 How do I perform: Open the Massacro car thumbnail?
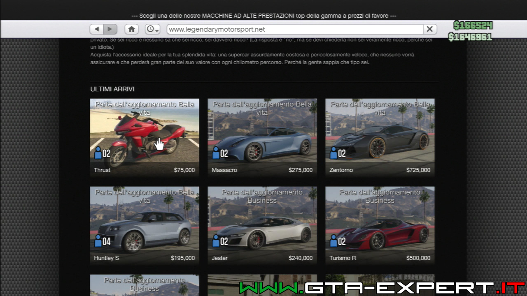[x=262, y=138]
